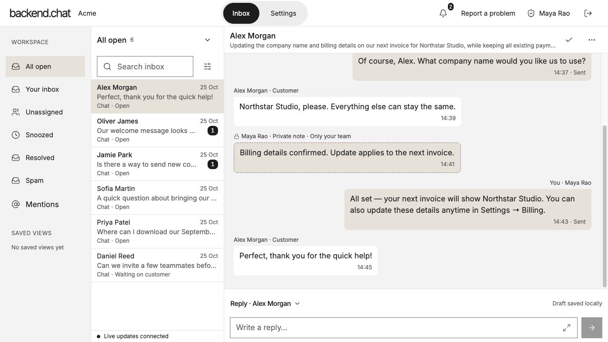Click the private note about billing details
This screenshot has height=342, width=608.
[347, 158]
